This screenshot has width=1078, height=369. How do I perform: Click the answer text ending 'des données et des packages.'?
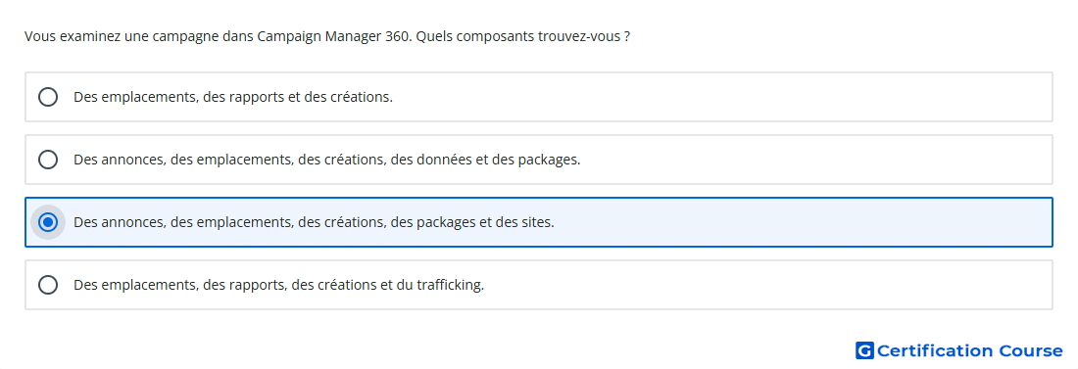tap(326, 160)
